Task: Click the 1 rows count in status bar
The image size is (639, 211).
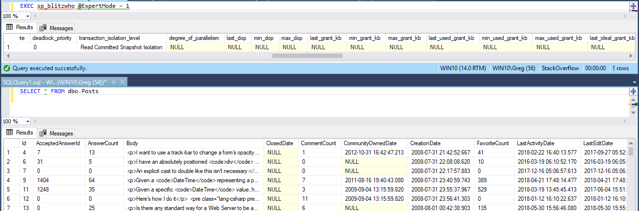Action: point(620,68)
